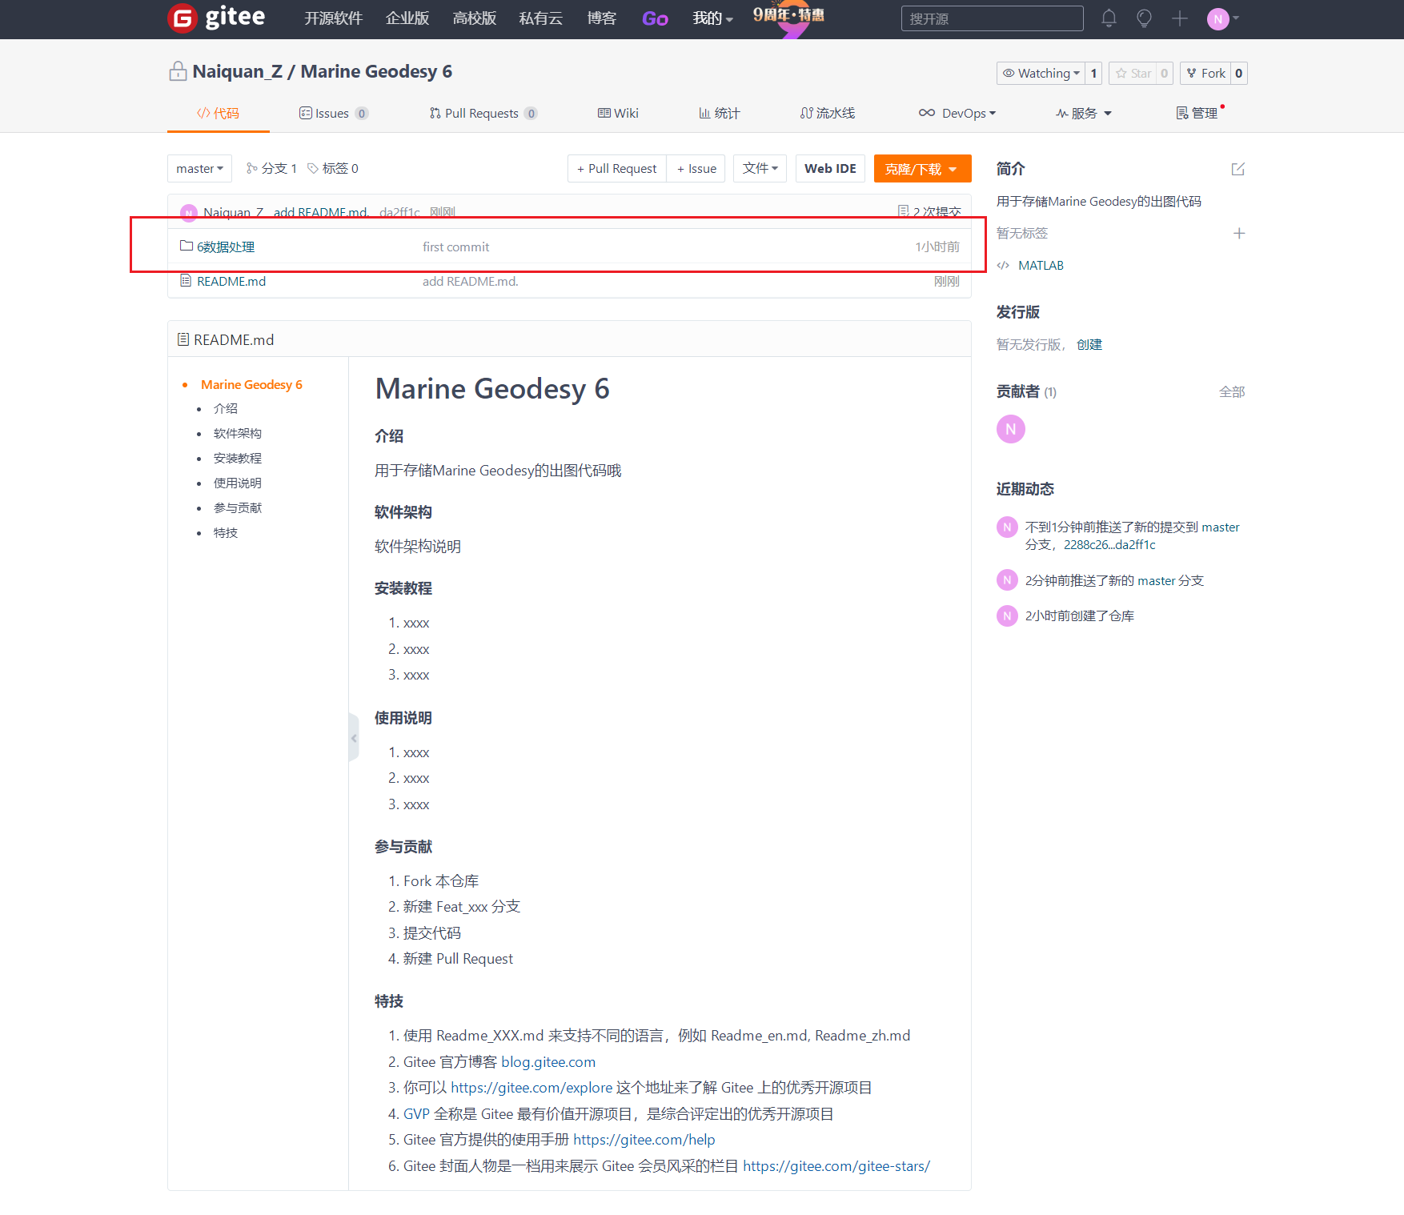Image resolution: width=1404 pixels, height=1215 pixels.
Task: Open the DevOps dropdown tab
Action: pos(957,113)
